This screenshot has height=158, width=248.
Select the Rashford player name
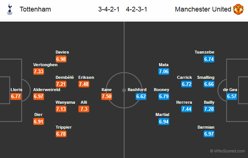click(x=137, y=90)
